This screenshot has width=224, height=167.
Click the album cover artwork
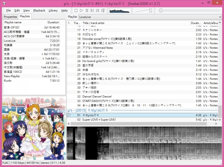pos(34,128)
